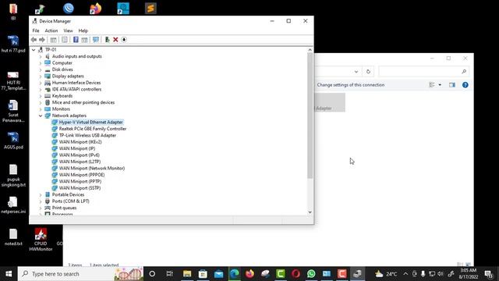Click the Show/Hide console tree toolbar icon
499x281 pixels.
click(x=53, y=40)
